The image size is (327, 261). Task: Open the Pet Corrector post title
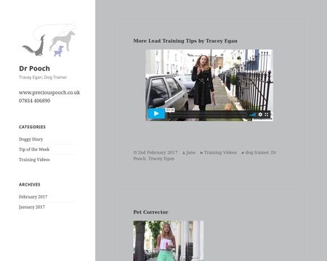click(x=150, y=212)
